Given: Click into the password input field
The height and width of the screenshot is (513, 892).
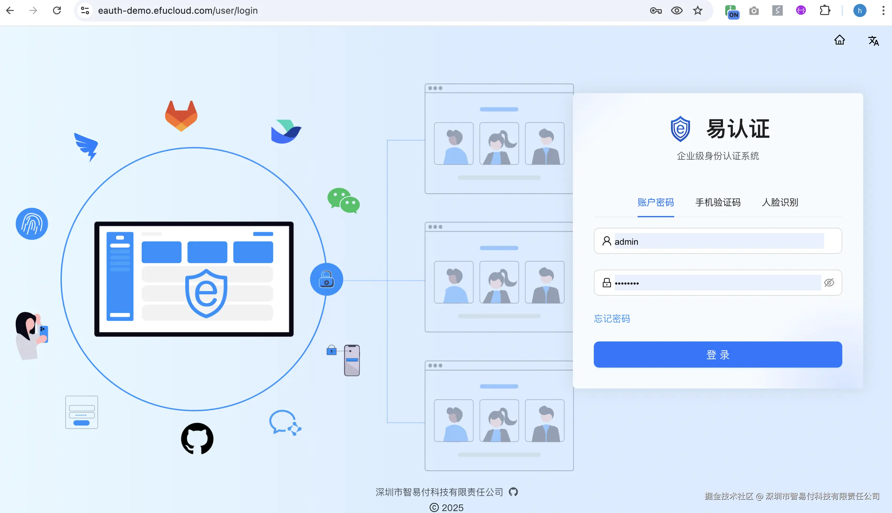Looking at the screenshot, I should (716, 283).
